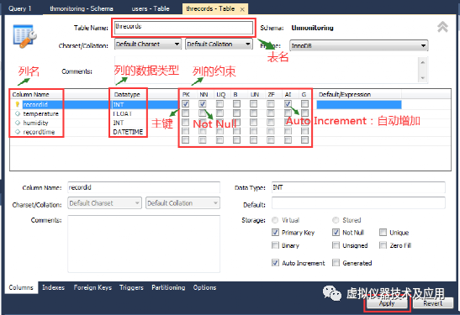The height and width of the screenshot is (315, 460).
Task: Collapse header with double chevron icon
Action: [442, 27]
